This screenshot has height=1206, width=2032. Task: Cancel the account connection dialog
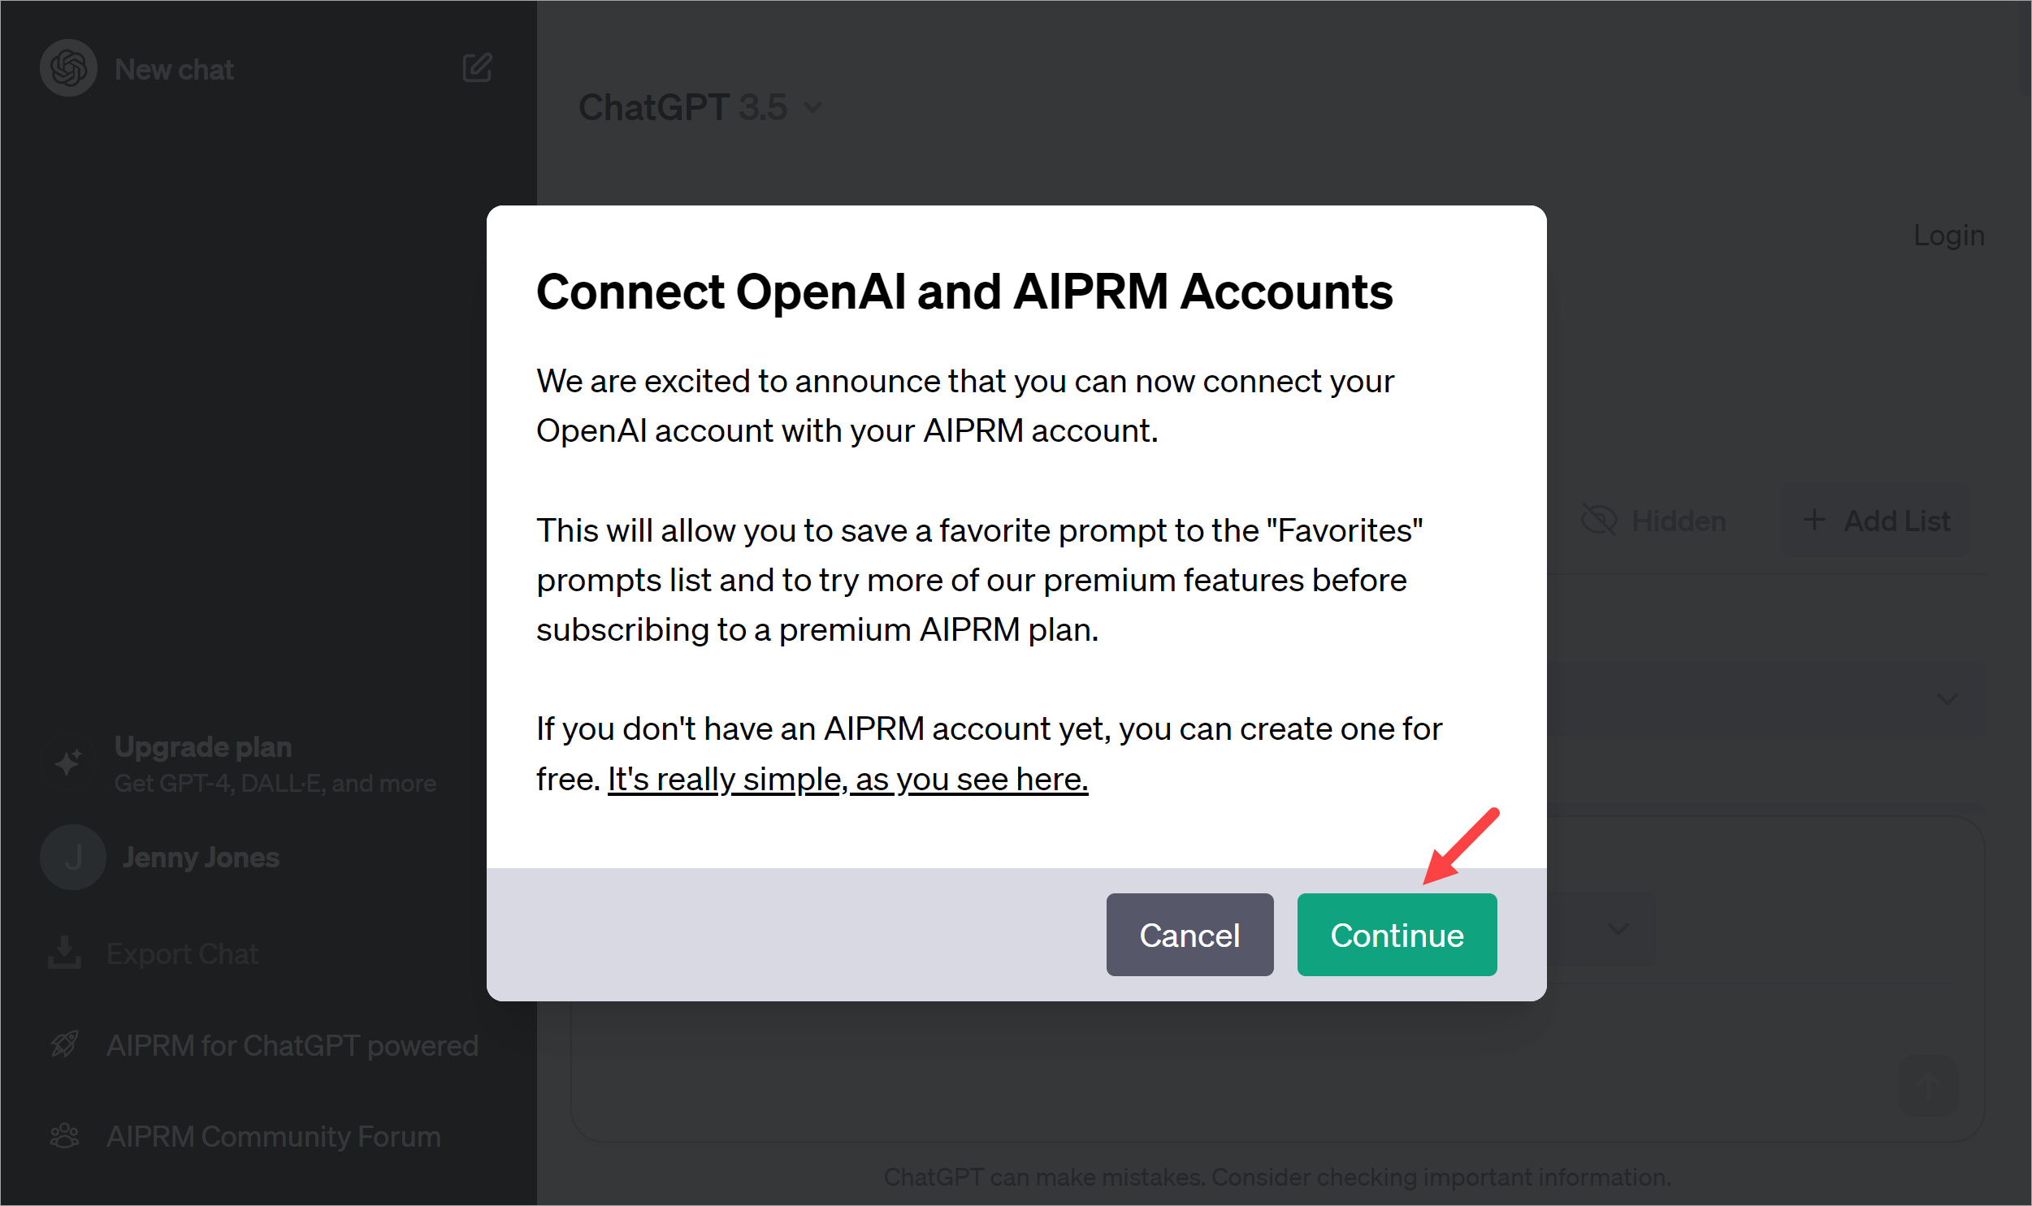(1190, 935)
